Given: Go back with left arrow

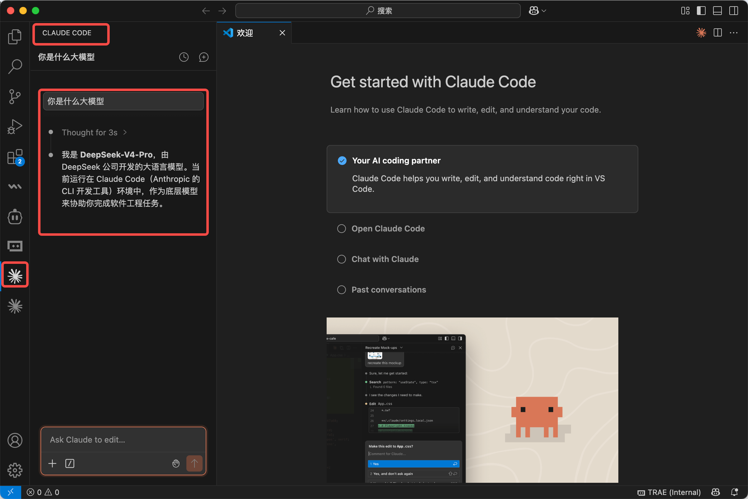Looking at the screenshot, I should click(206, 11).
